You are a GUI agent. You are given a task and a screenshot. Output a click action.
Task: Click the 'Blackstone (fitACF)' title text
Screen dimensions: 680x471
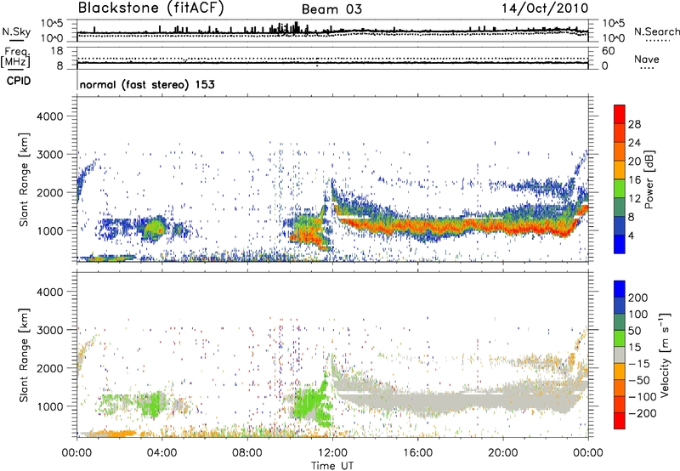point(150,9)
